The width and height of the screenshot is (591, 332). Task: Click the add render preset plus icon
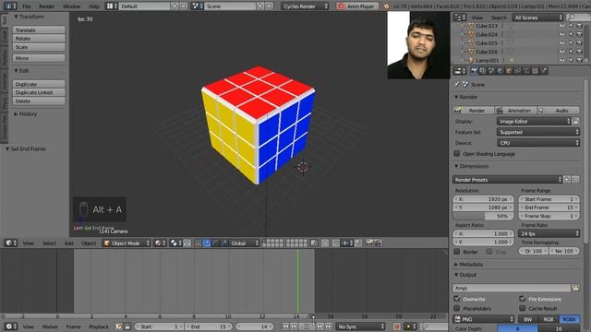[x=567, y=180]
